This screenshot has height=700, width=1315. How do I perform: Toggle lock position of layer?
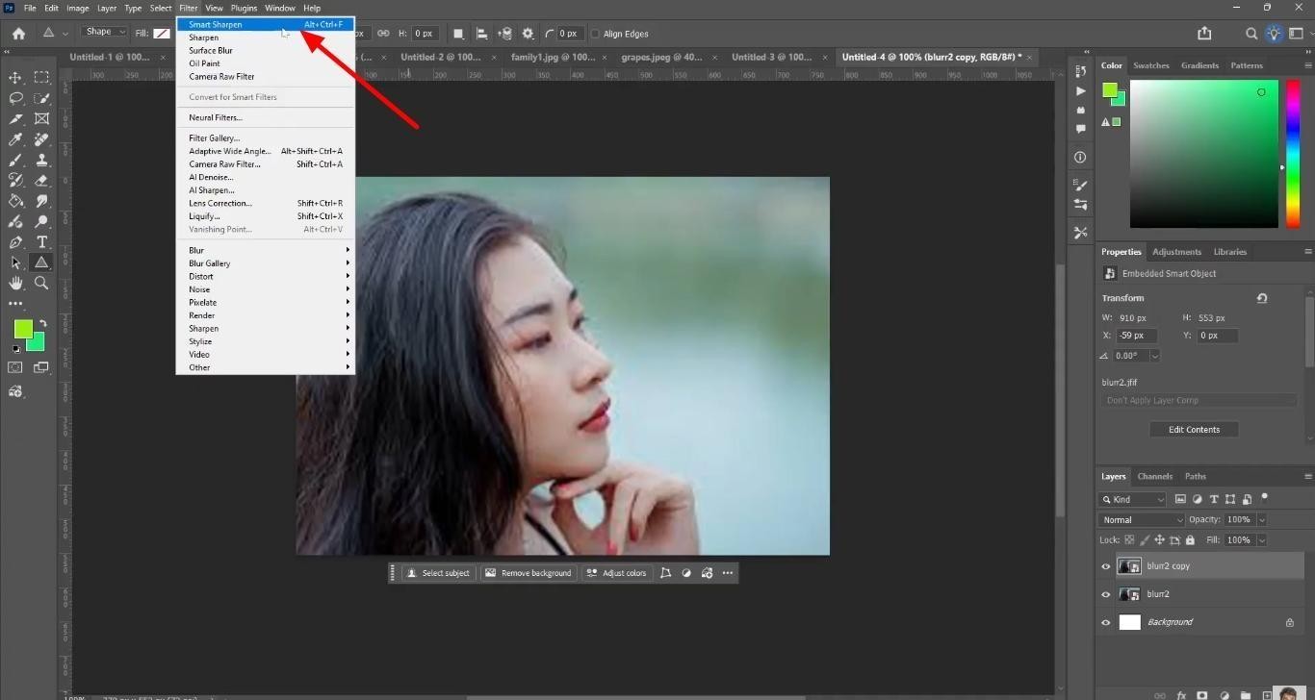click(x=1159, y=540)
